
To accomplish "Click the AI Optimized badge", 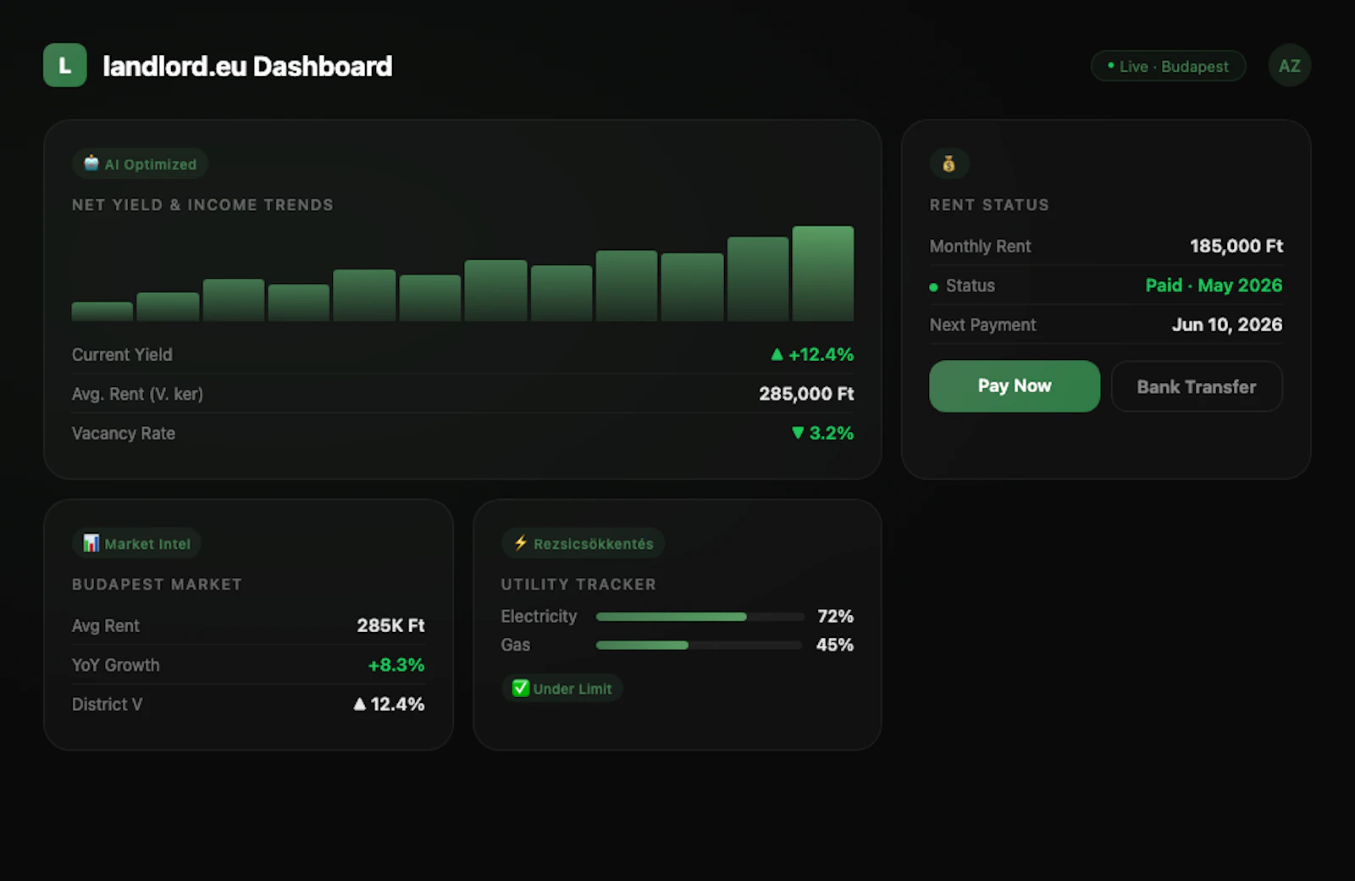I will coord(140,163).
